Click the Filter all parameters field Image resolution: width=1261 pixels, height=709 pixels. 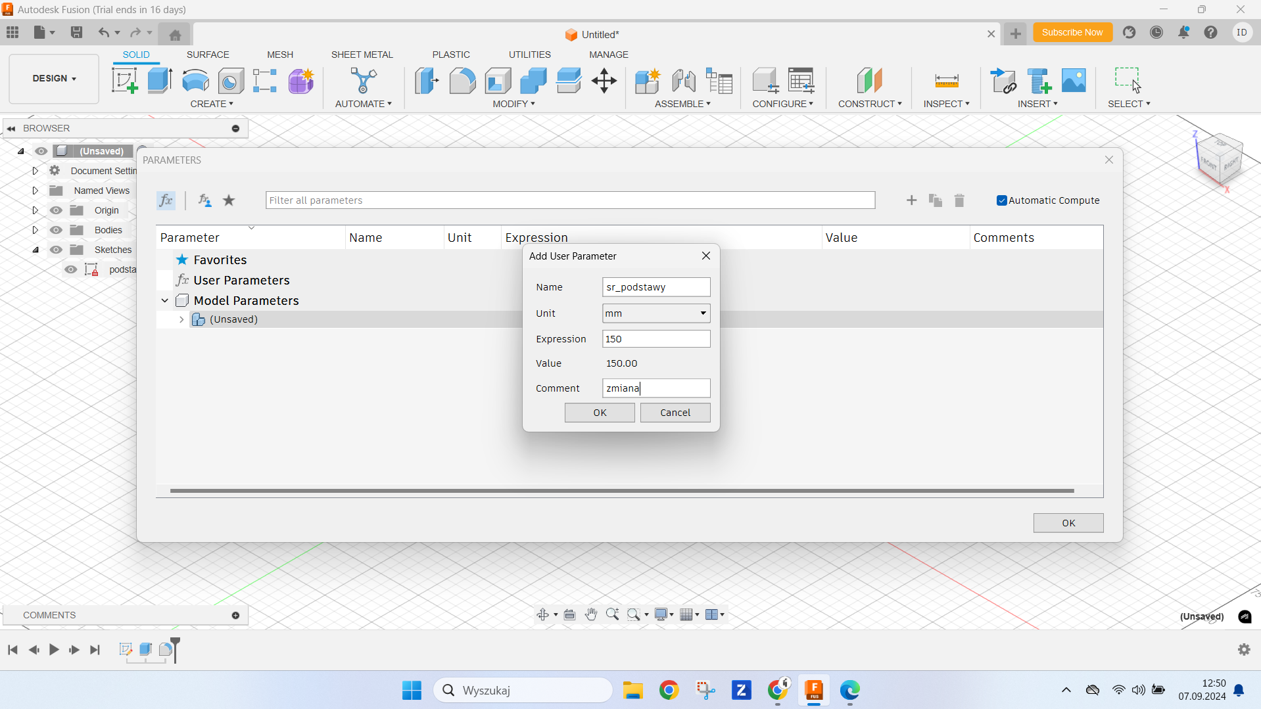[x=570, y=200]
